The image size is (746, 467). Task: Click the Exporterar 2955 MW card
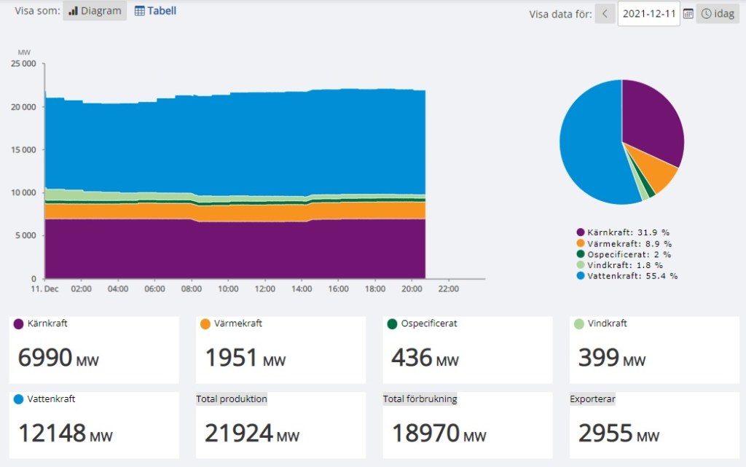click(x=654, y=425)
